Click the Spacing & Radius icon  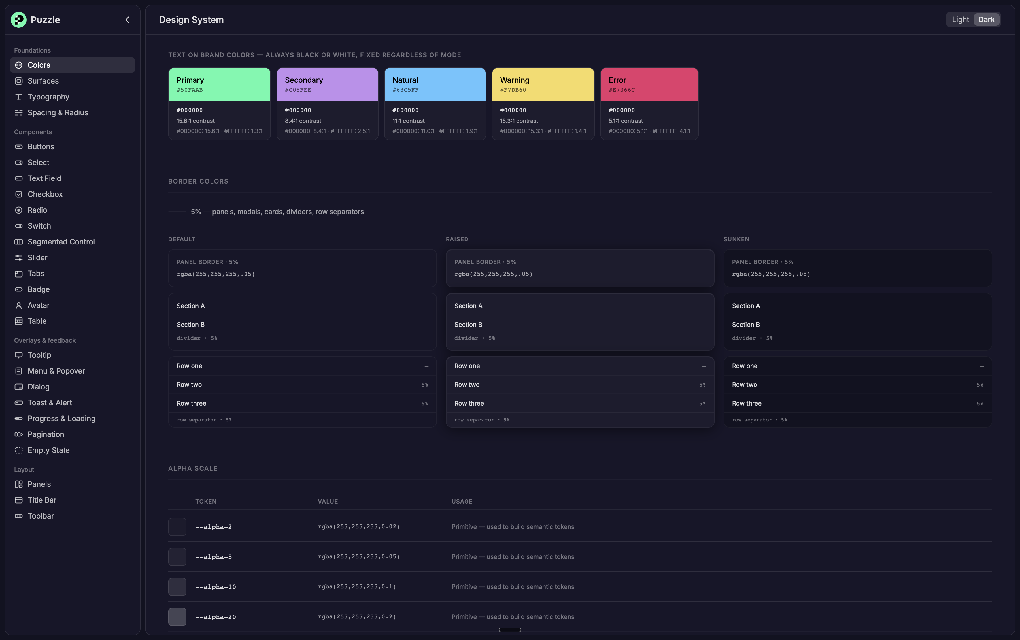(19, 113)
